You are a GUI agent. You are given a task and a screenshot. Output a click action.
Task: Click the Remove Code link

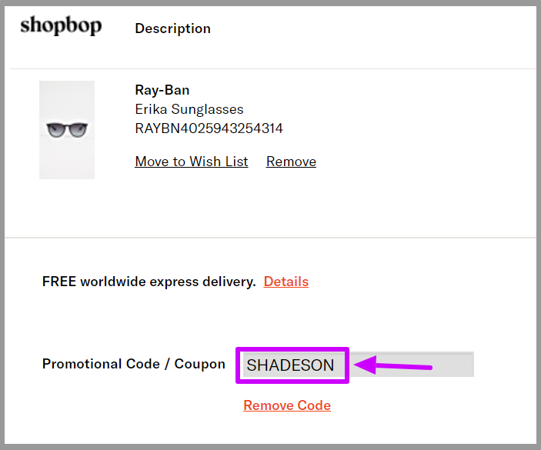(x=287, y=405)
